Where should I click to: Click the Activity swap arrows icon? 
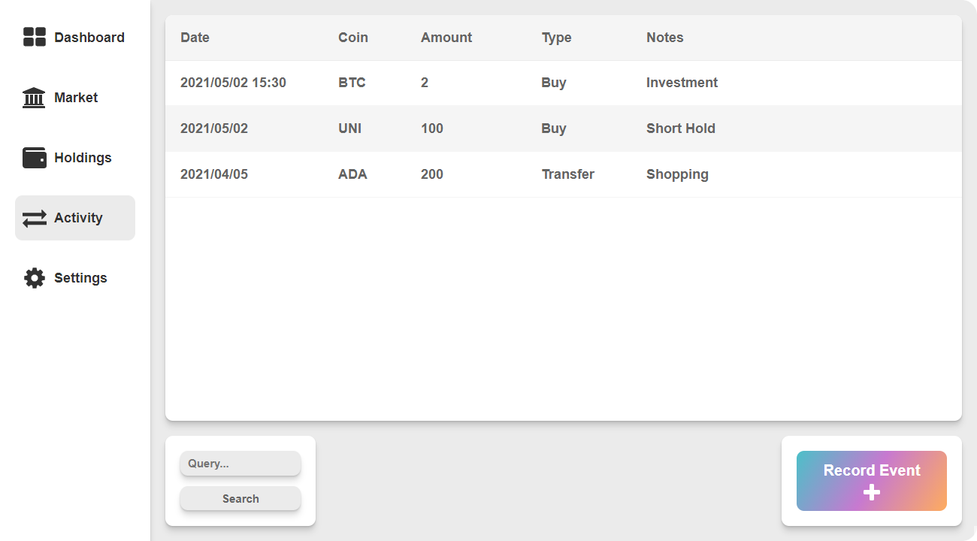click(35, 218)
